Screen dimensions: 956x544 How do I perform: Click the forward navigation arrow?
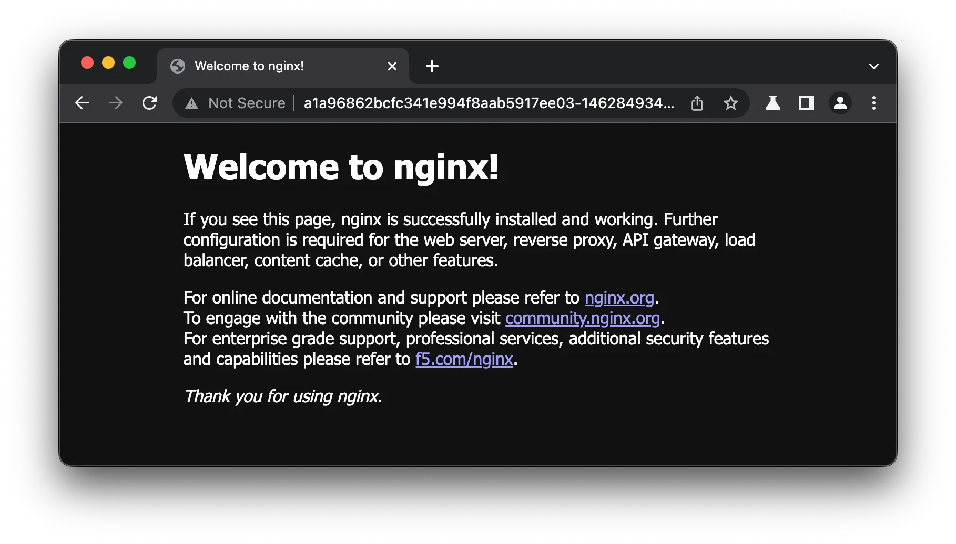(x=116, y=103)
